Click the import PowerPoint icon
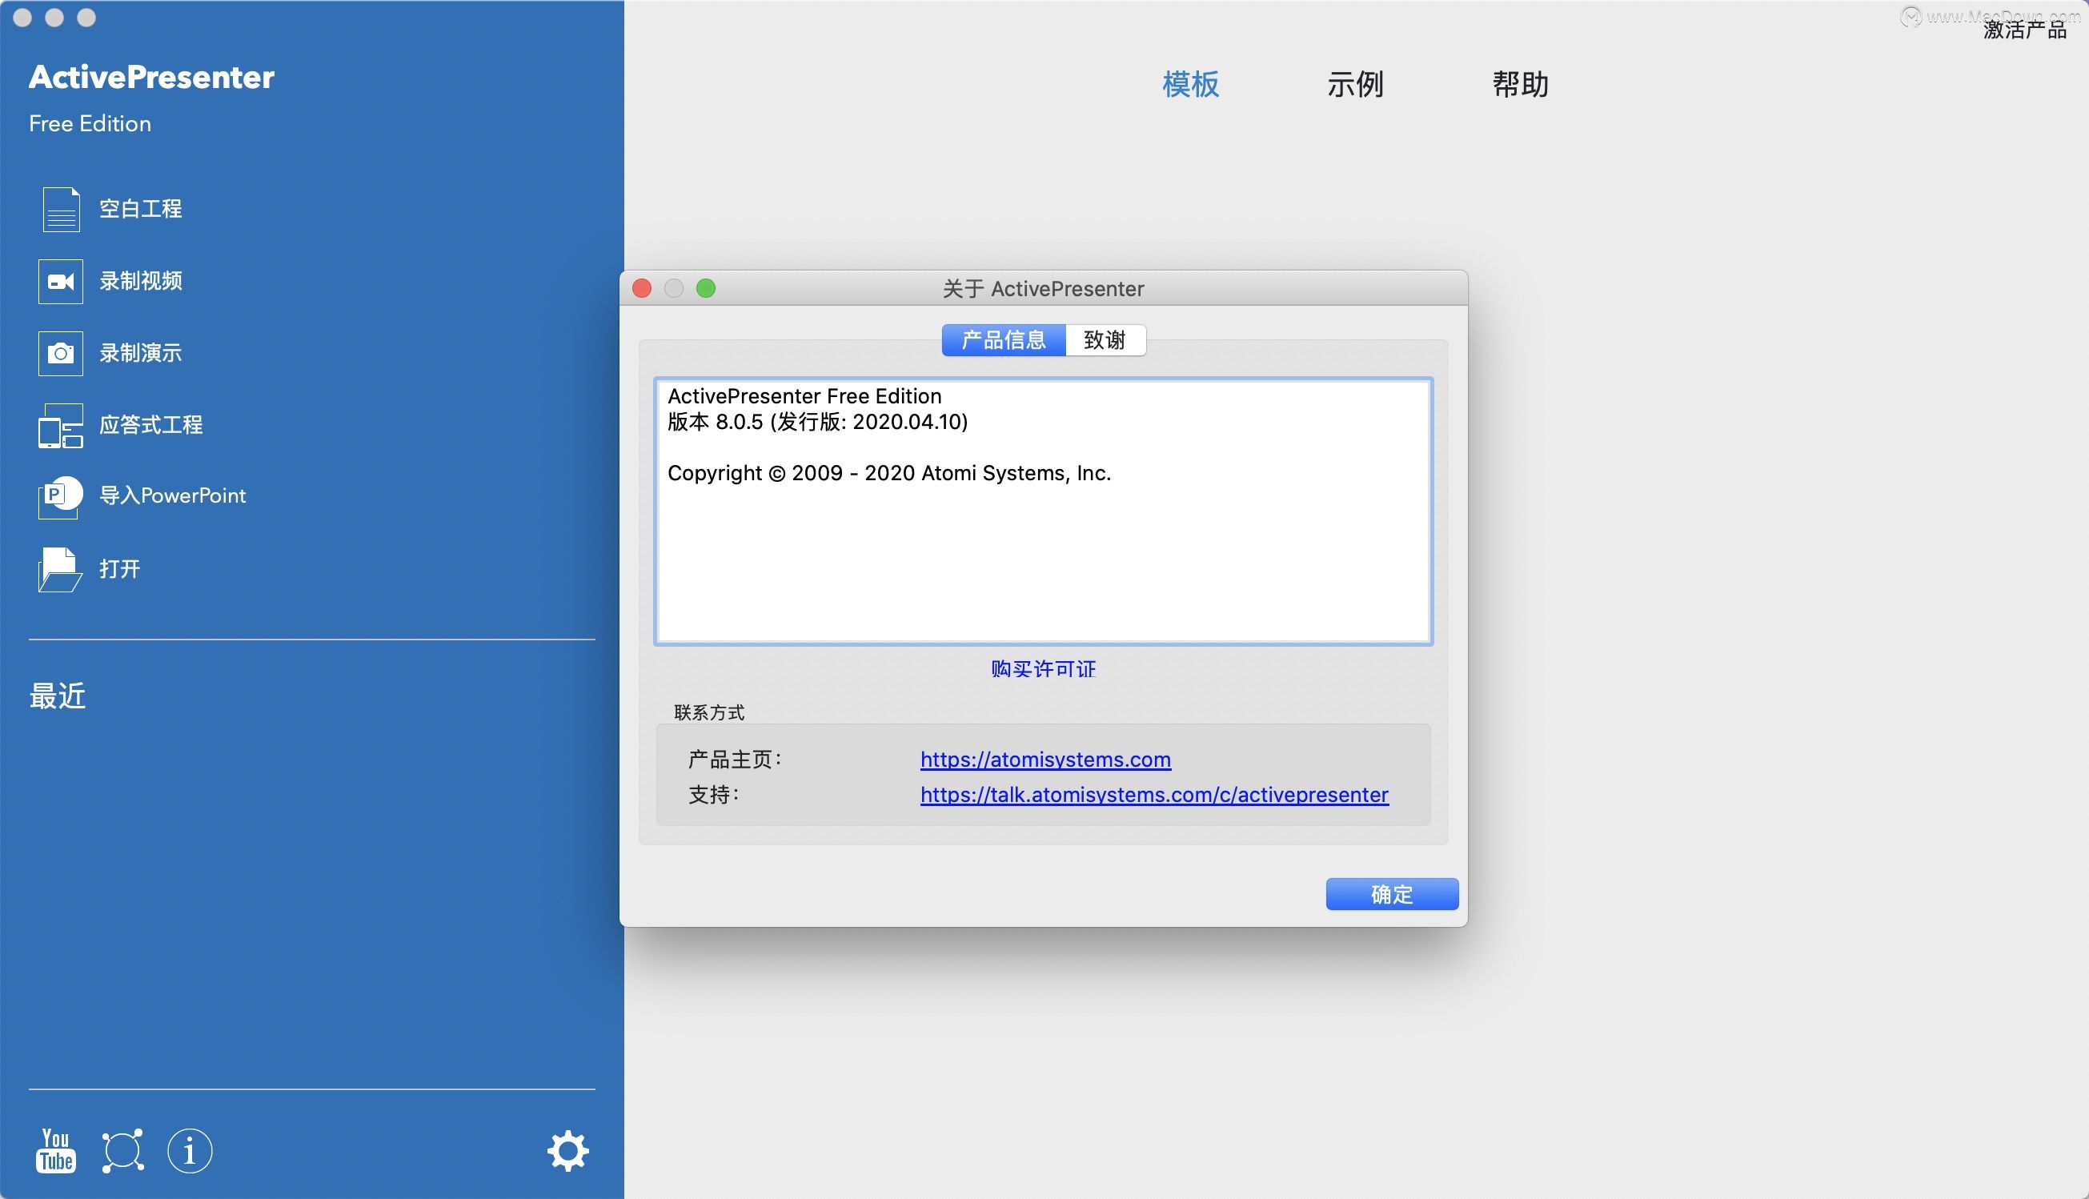The width and height of the screenshot is (2089, 1199). 61,496
